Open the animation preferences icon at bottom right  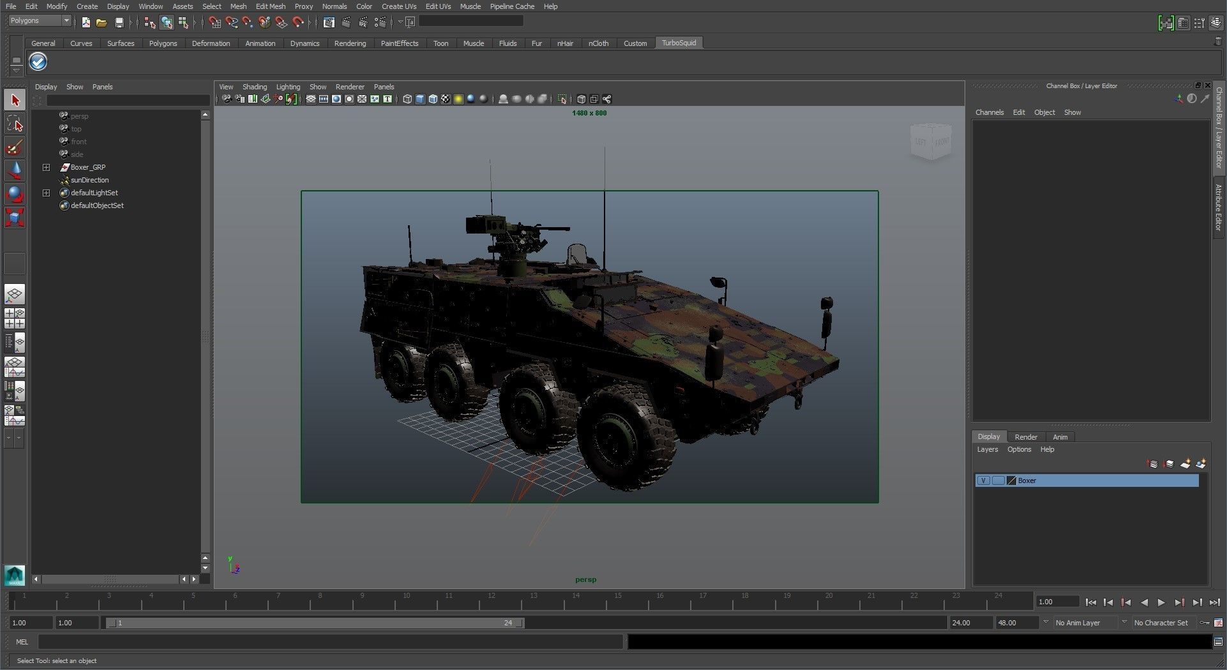pos(1218,623)
